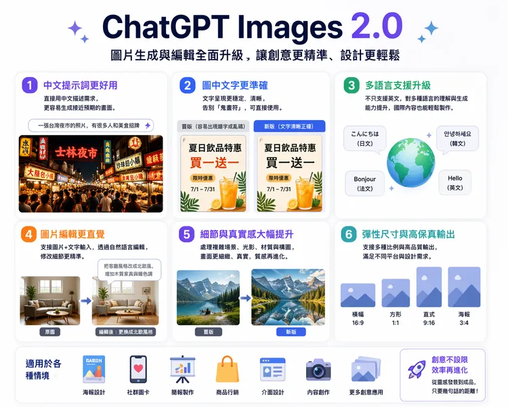Image resolution: width=508 pixels, height=407 pixels.
Task: Click the number 6 teal badge
Action: coord(349,234)
